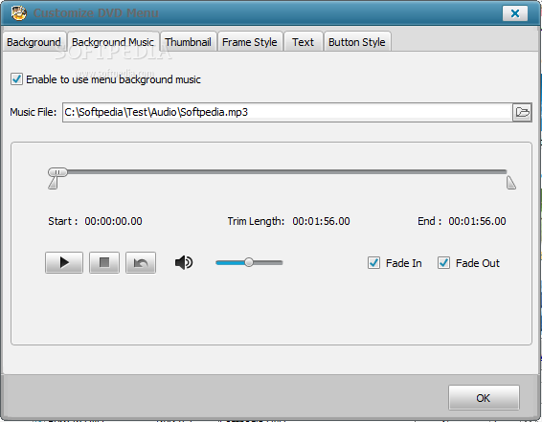Switch to the Text tab

[304, 42]
